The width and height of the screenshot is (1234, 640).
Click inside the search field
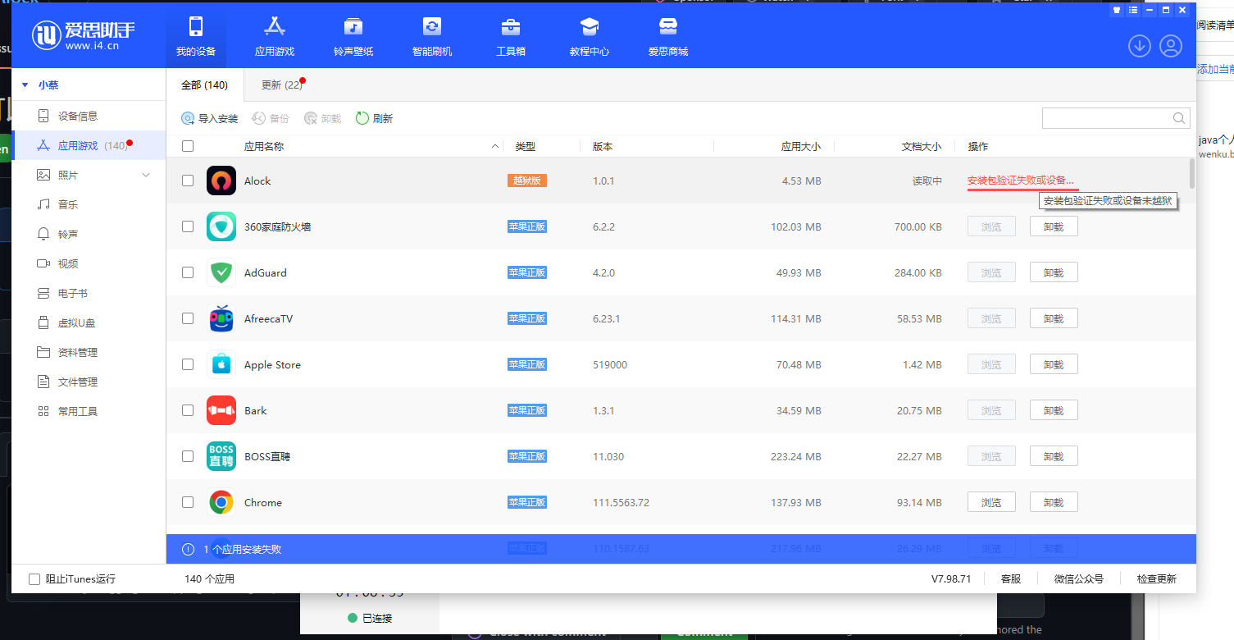tap(1107, 117)
